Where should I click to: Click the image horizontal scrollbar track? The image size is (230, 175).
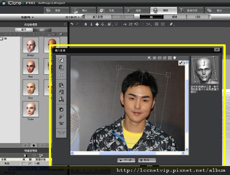[127, 153]
